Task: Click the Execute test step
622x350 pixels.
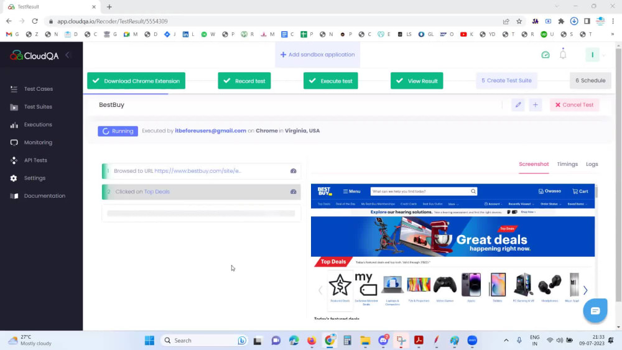Action: point(330,81)
